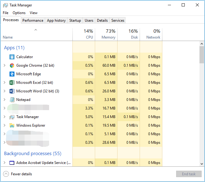Click the scrollbar up arrow
This screenshot has height=182, width=205.
coord(202,44)
